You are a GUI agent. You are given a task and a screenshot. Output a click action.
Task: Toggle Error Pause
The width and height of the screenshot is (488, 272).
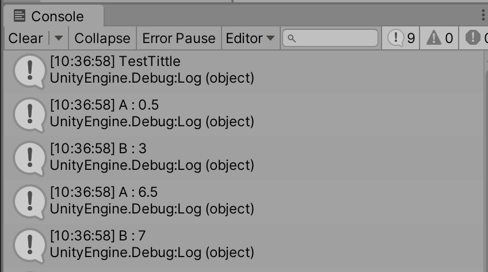pyautogui.click(x=178, y=38)
